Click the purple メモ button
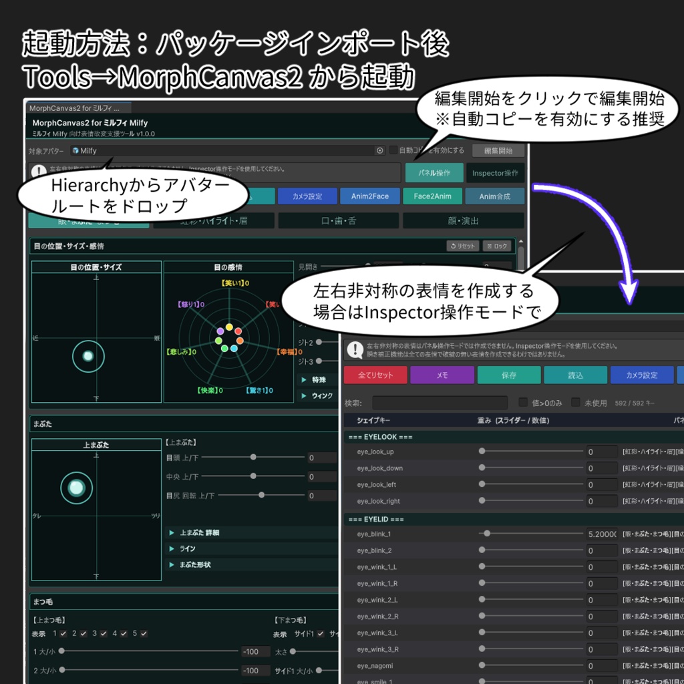684x684 pixels. point(442,375)
